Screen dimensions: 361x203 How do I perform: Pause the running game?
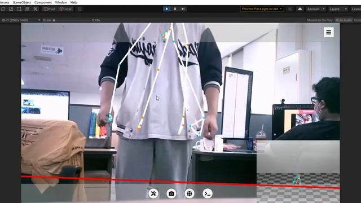tap(175, 9)
